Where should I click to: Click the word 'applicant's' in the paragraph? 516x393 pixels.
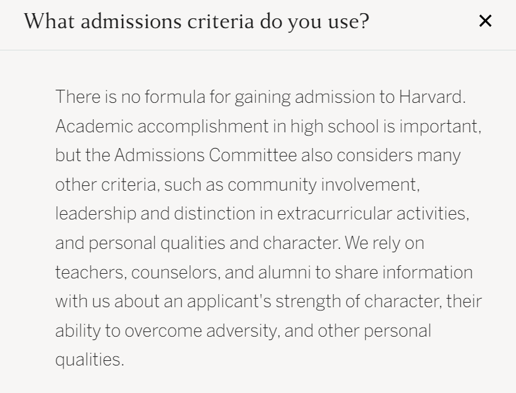[229, 301]
